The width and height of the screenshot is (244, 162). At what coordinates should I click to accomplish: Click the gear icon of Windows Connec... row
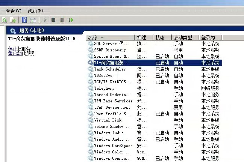click(x=90, y=158)
